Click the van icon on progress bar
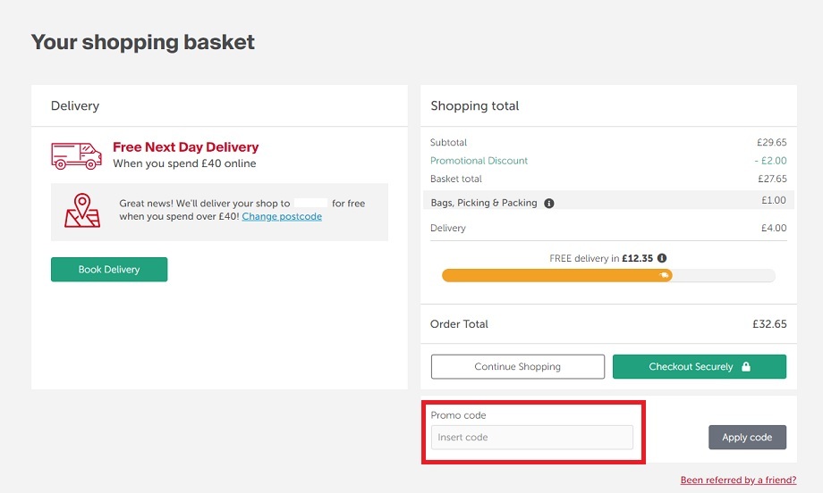Screen dimensions: 823x493 [664, 275]
